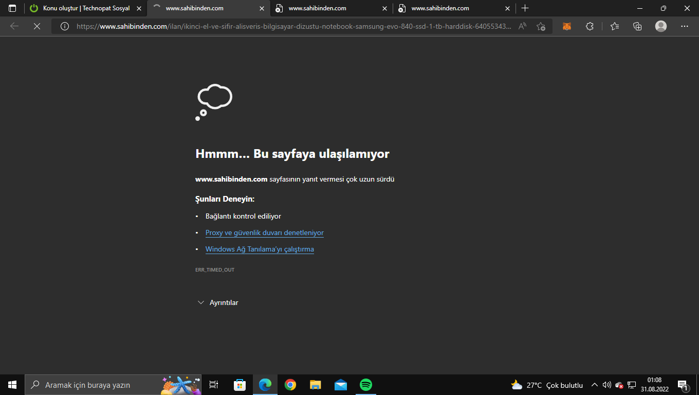Close the Technopat Sosyal tab
Image resolution: width=699 pixels, height=395 pixels.
[139, 8]
